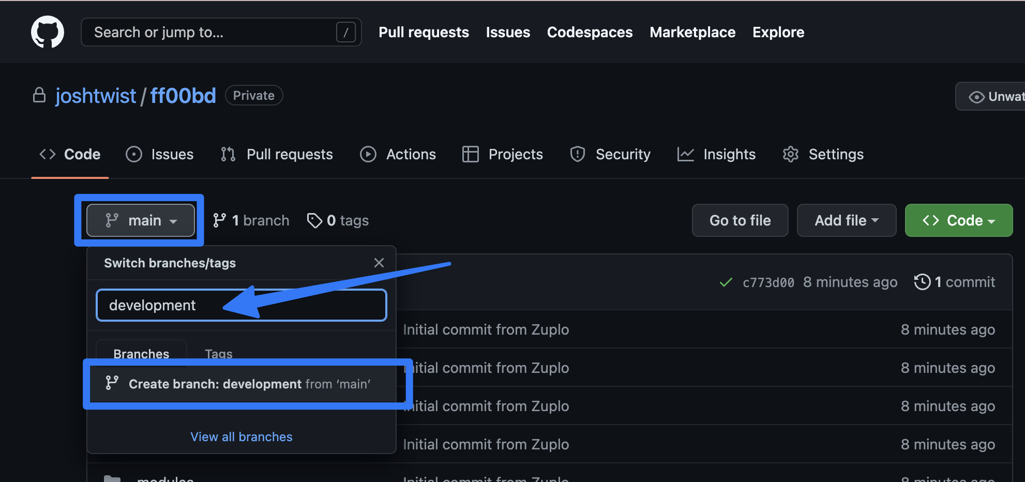Open the 1 branch link
The width and height of the screenshot is (1025, 482).
click(x=251, y=220)
